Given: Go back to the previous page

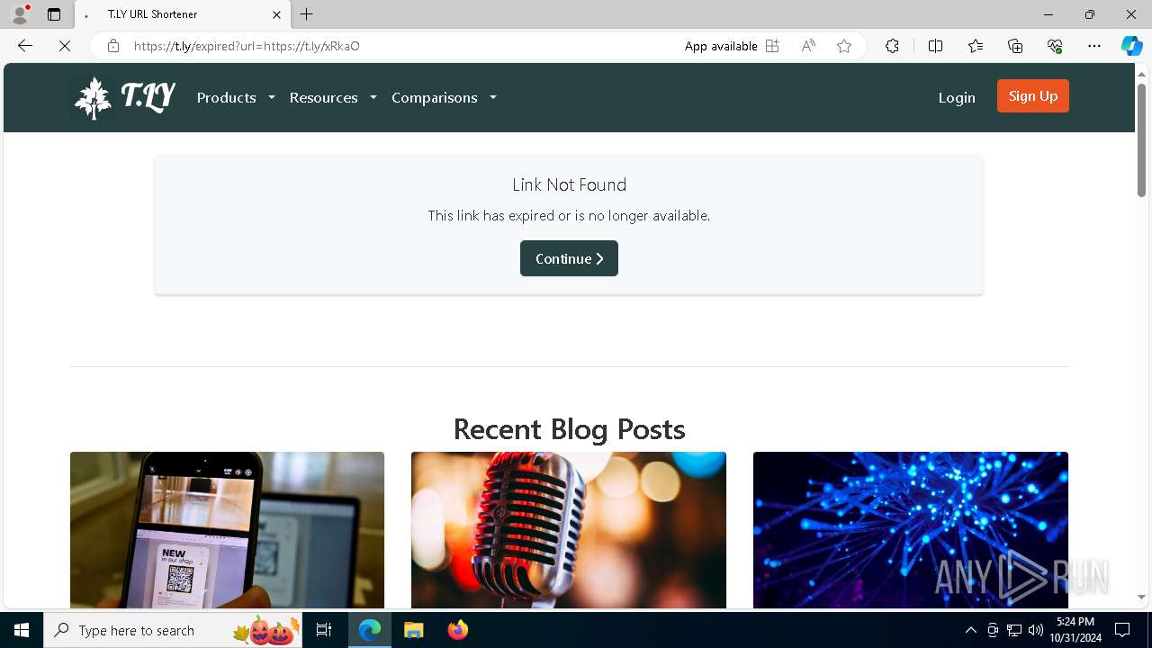Looking at the screenshot, I should (25, 46).
